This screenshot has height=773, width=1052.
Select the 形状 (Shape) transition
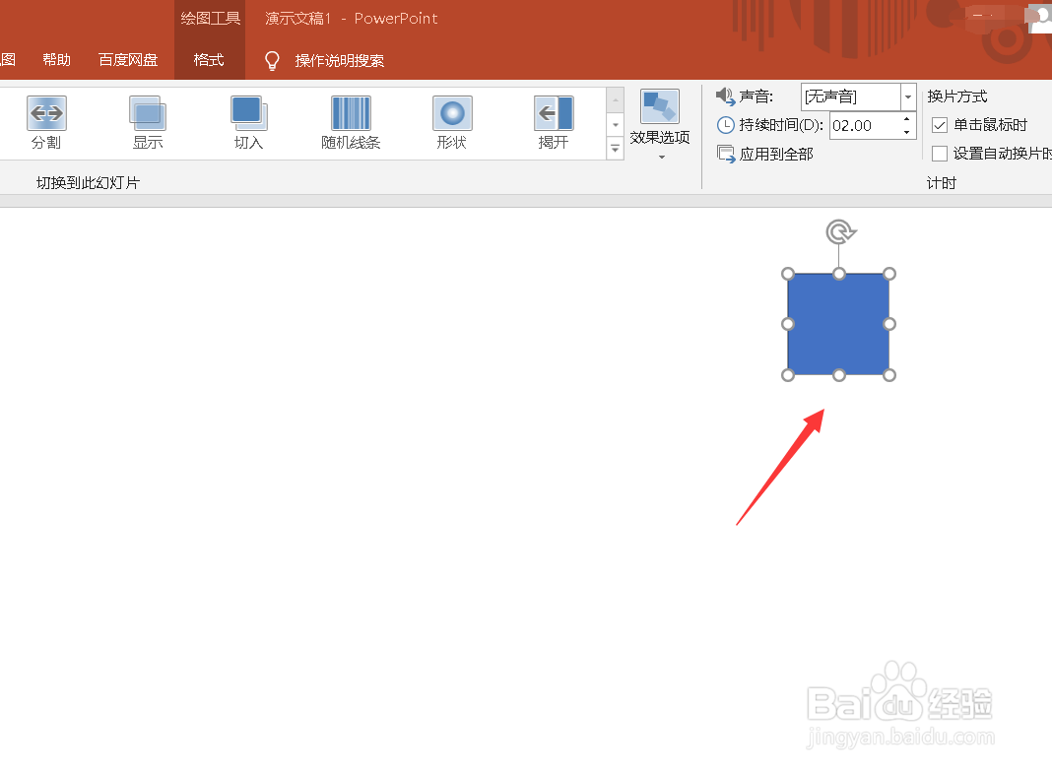tap(452, 123)
